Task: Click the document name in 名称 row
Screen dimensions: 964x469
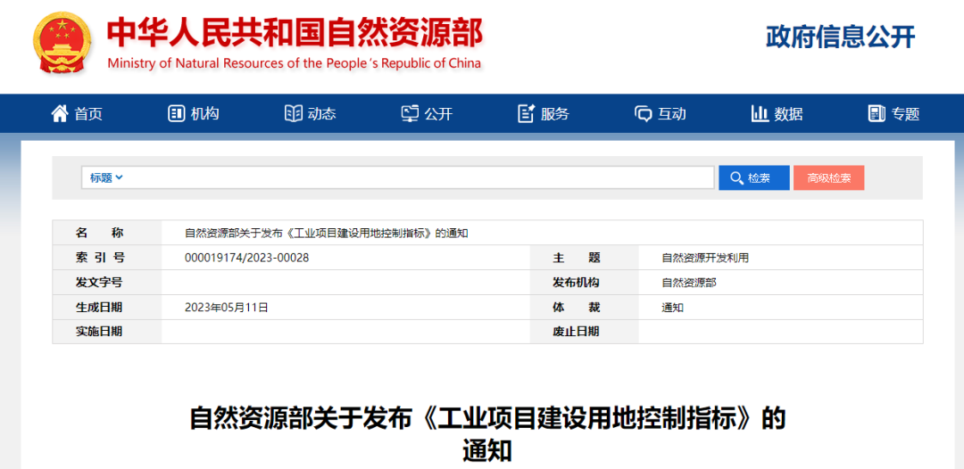Action: tap(326, 233)
